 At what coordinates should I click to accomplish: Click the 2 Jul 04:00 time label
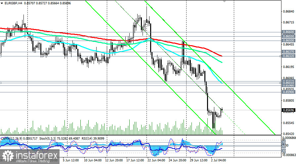point(218,160)
